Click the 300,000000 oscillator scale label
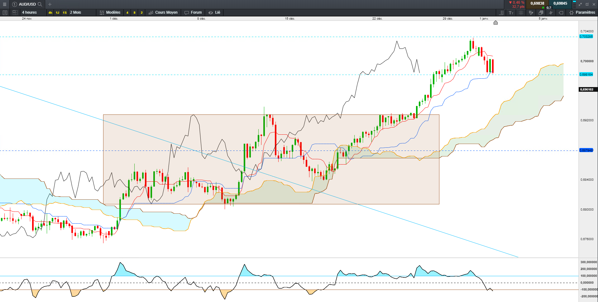Screen dimensions: 598x302 (x=589, y=262)
